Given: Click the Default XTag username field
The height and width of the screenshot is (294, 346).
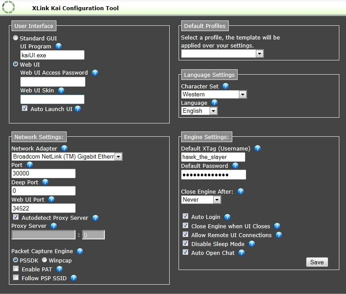Looking at the screenshot, I should click(213, 157).
